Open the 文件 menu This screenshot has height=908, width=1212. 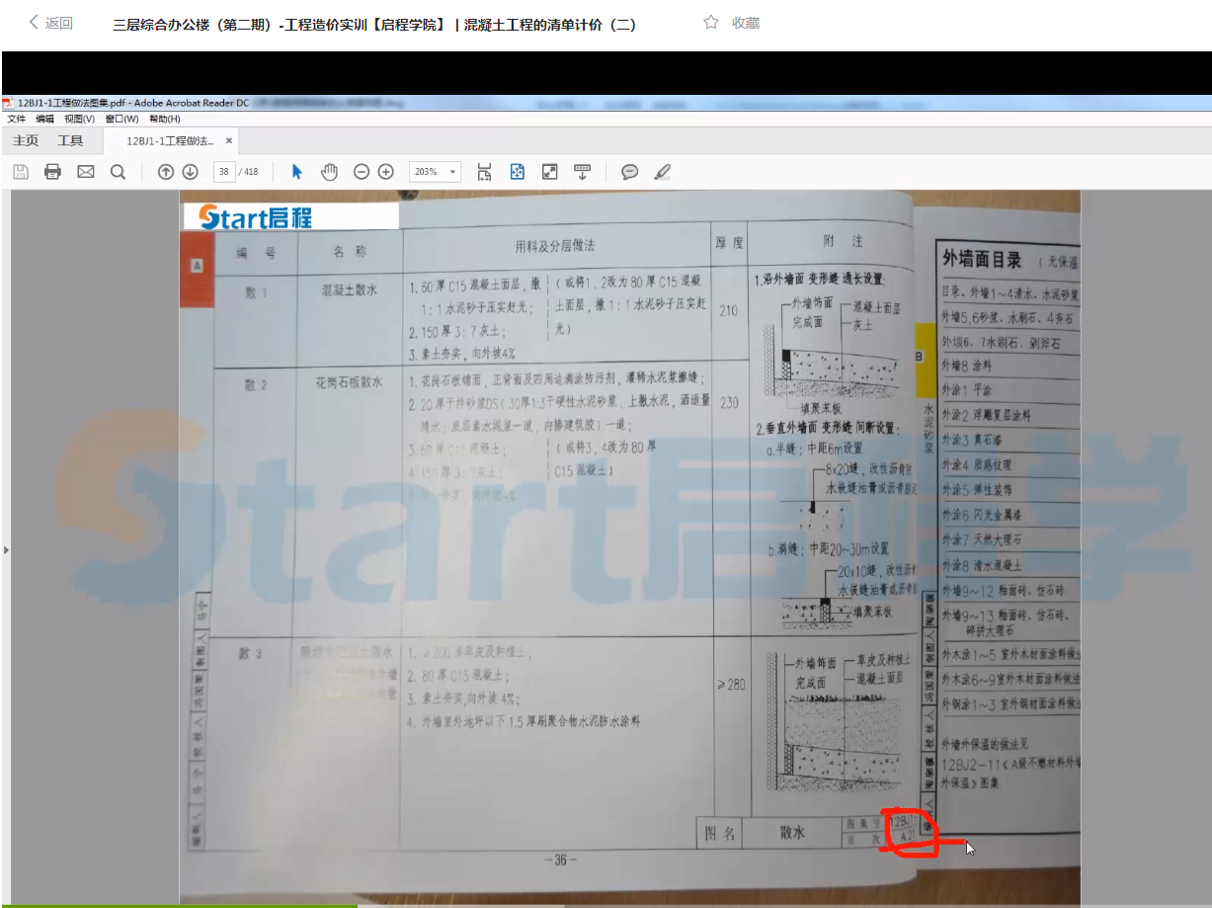pyautogui.click(x=17, y=119)
